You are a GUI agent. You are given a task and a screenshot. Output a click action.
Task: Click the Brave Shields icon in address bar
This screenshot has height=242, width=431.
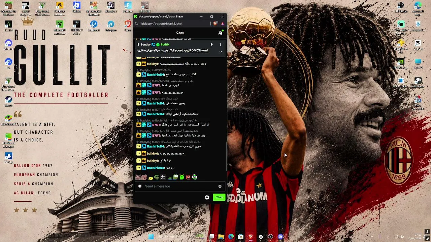click(215, 24)
